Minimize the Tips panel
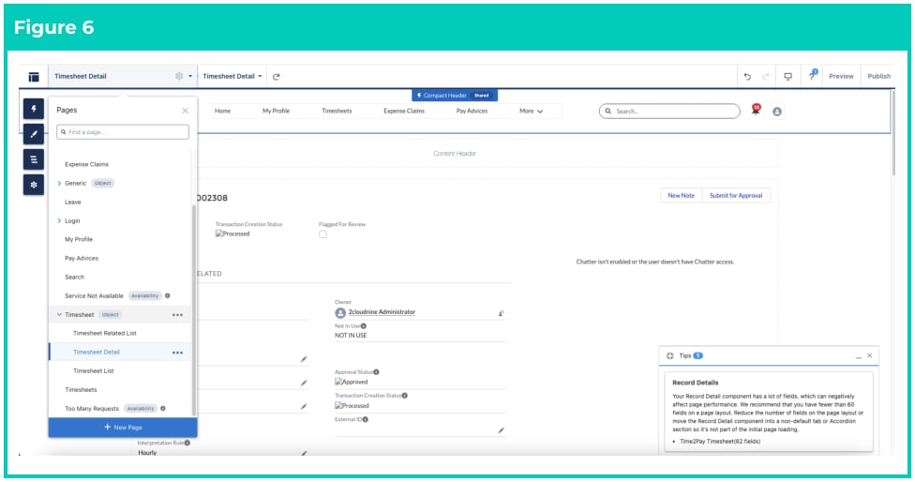Screen dimensions: 915x482 [x=858, y=356]
